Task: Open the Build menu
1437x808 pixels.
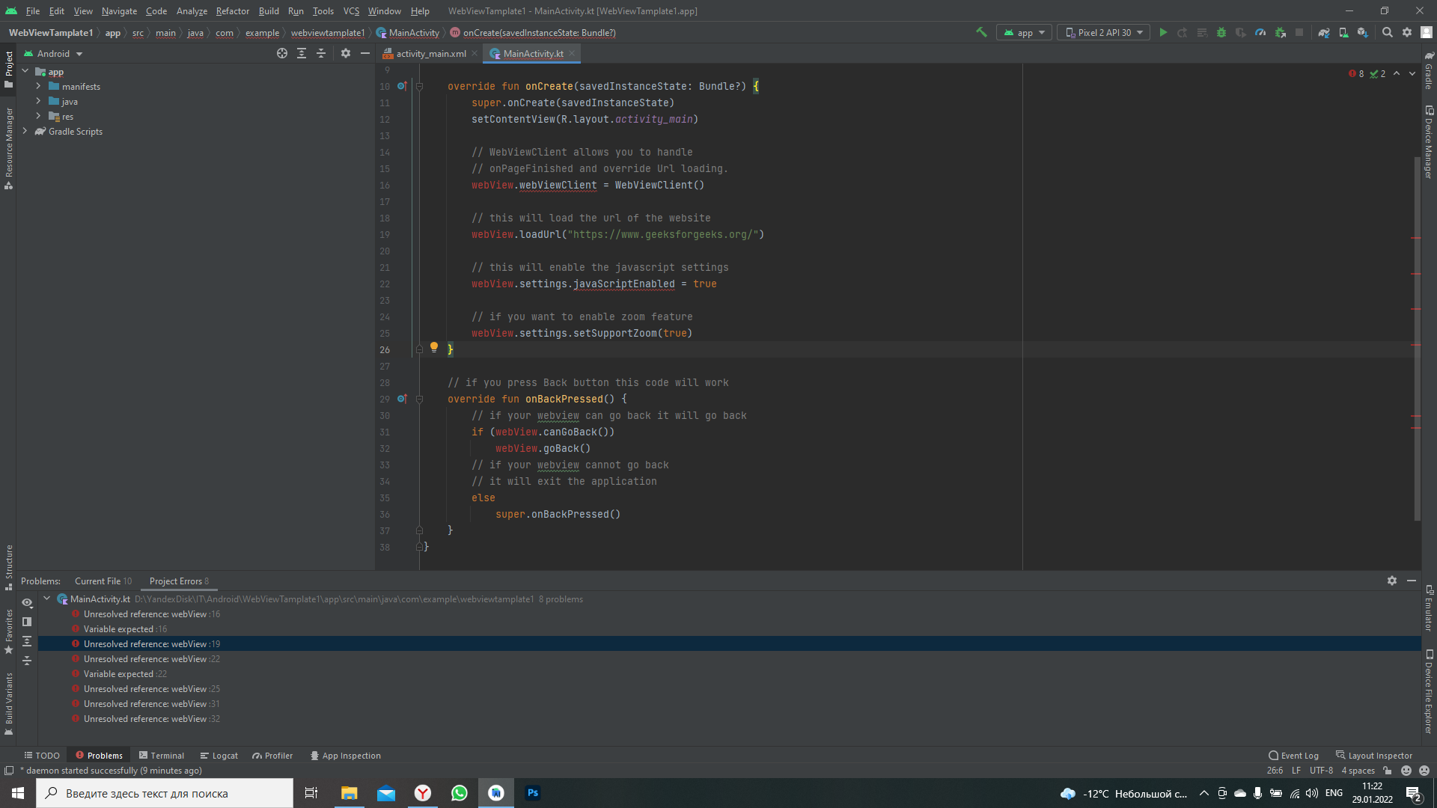Action: point(269,10)
